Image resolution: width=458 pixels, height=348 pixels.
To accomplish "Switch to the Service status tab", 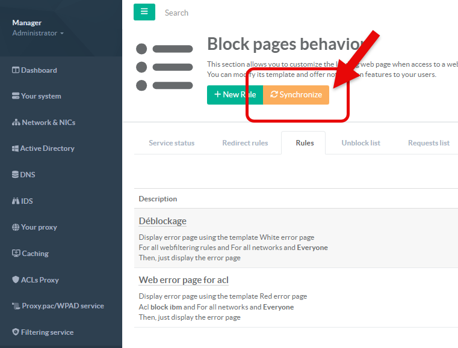I will coord(172,143).
